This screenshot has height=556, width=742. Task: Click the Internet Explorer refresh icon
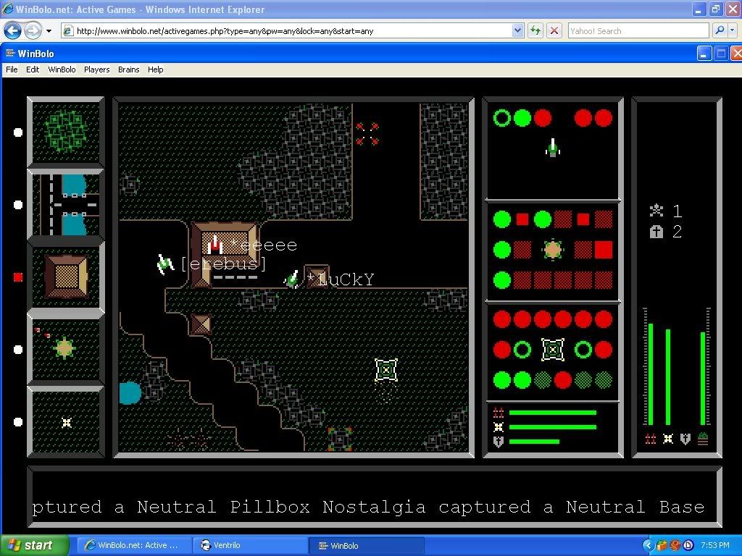tap(535, 30)
